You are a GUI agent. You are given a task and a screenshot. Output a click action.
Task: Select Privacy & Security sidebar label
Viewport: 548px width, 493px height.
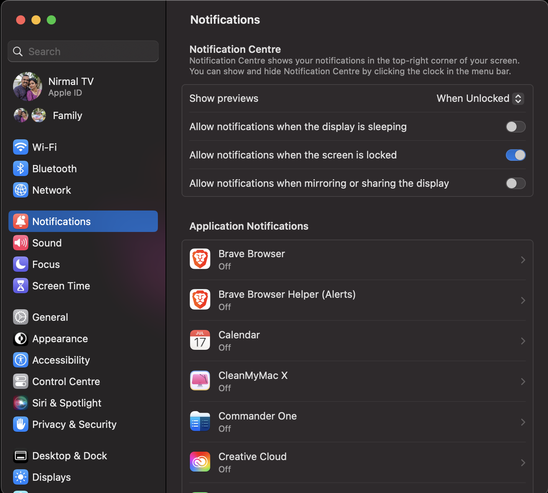click(x=74, y=424)
